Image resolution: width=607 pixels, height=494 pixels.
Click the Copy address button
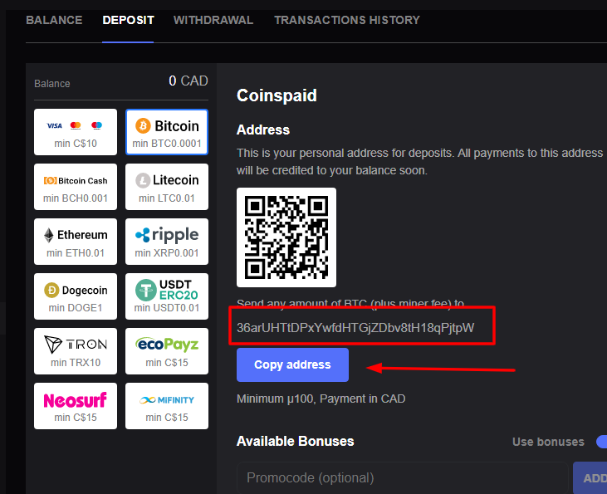point(292,364)
